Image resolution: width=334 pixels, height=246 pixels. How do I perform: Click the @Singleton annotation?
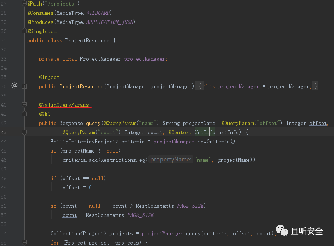pos(42,31)
